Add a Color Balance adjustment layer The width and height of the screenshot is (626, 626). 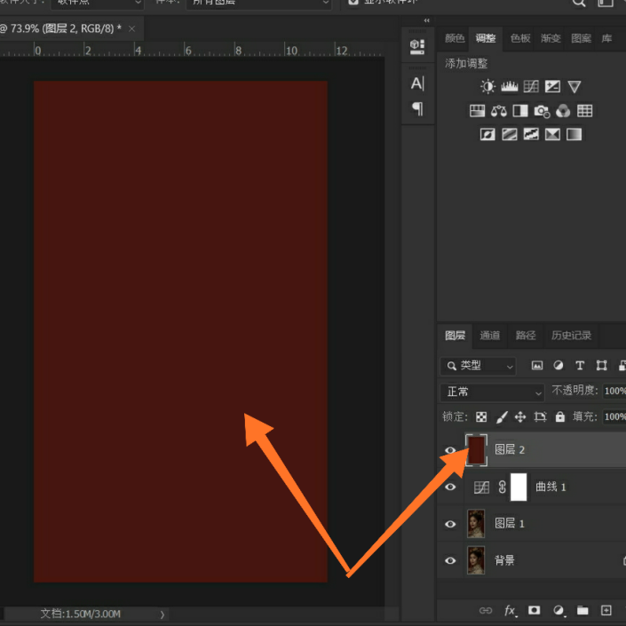[499, 111]
